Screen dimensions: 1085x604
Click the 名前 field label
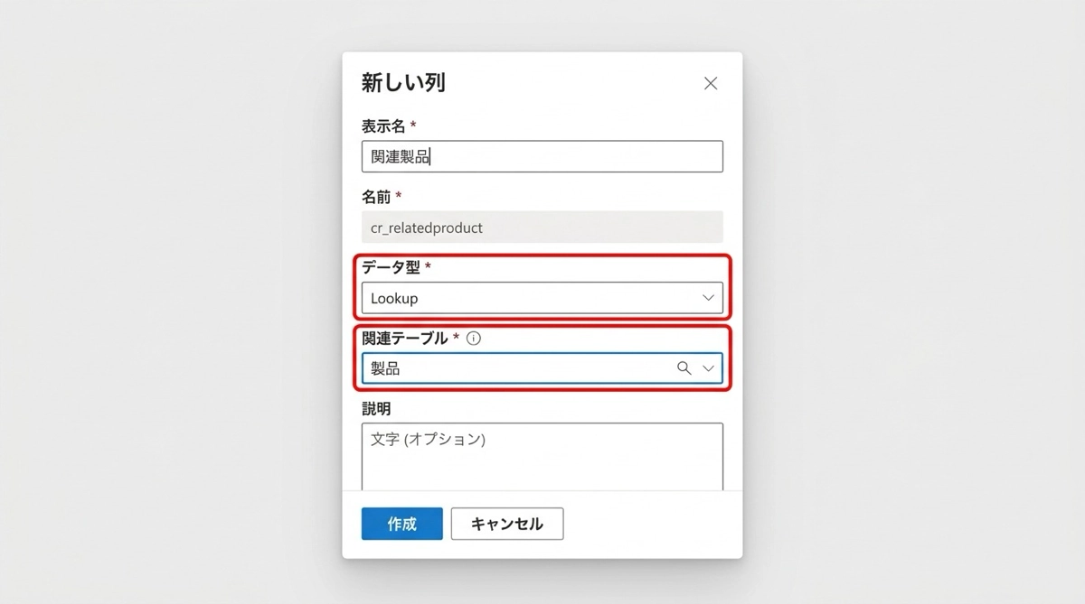376,196
